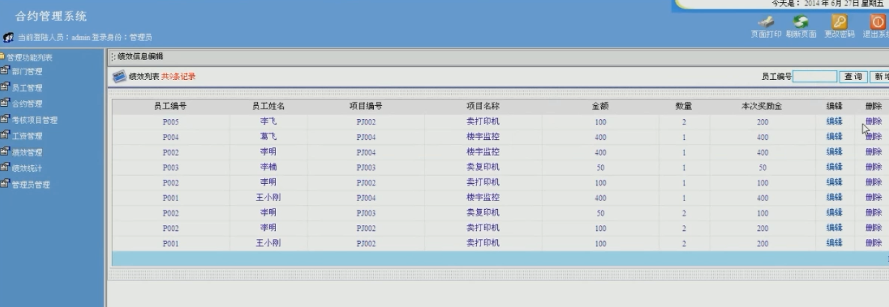Click the icon next to 工资管理
The width and height of the screenshot is (889, 307).
[5, 135]
